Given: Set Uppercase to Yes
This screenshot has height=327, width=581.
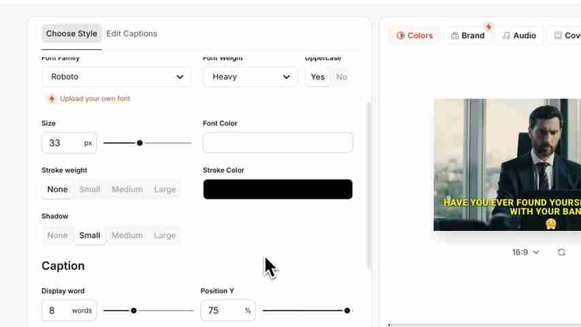Looking at the screenshot, I should (x=318, y=77).
